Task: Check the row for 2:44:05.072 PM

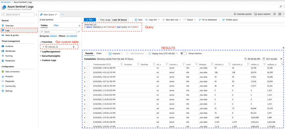Action: click(x=88, y=109)
